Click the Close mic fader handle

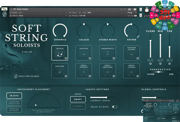[150, 41]
